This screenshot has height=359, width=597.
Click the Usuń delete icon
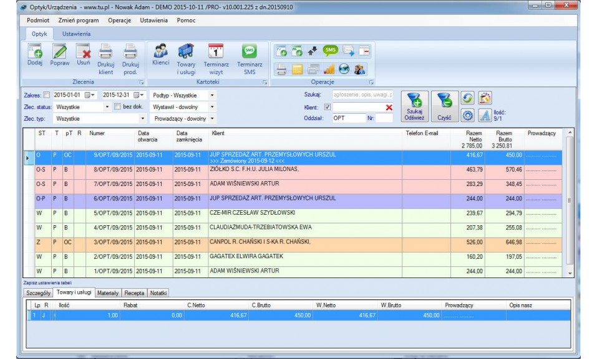click(x=83, y=52)
